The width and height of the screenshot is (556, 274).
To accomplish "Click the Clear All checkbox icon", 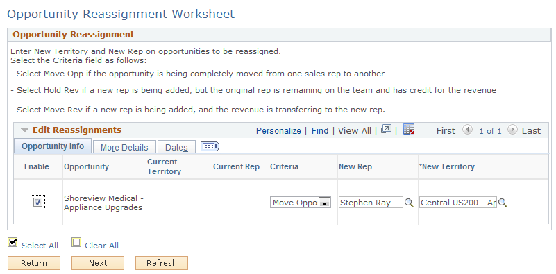I will pyautogui.click(x=76, y=243).
